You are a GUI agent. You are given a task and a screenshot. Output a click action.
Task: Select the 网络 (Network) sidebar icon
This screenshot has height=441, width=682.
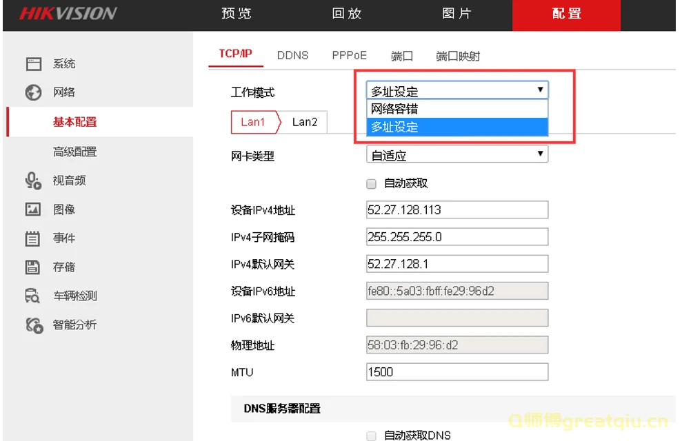point(63,92)
